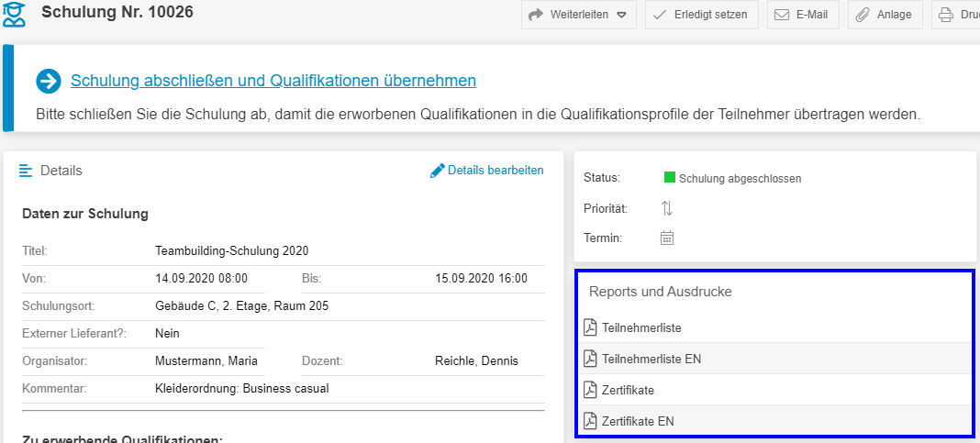Click the Anlage attachment button
The height and width of the screenshot is (443, 980).
click(885, 15)
